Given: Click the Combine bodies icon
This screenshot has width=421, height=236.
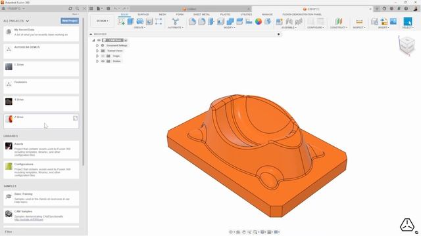Looking at the screenshot, I should [230, 22].
